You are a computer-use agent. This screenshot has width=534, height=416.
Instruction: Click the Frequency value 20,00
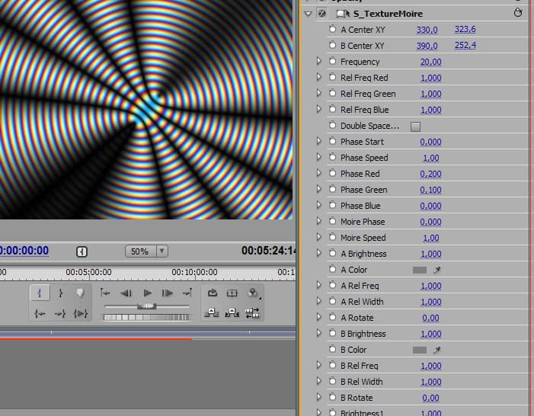pyautogui.click(x=431, y=62)
